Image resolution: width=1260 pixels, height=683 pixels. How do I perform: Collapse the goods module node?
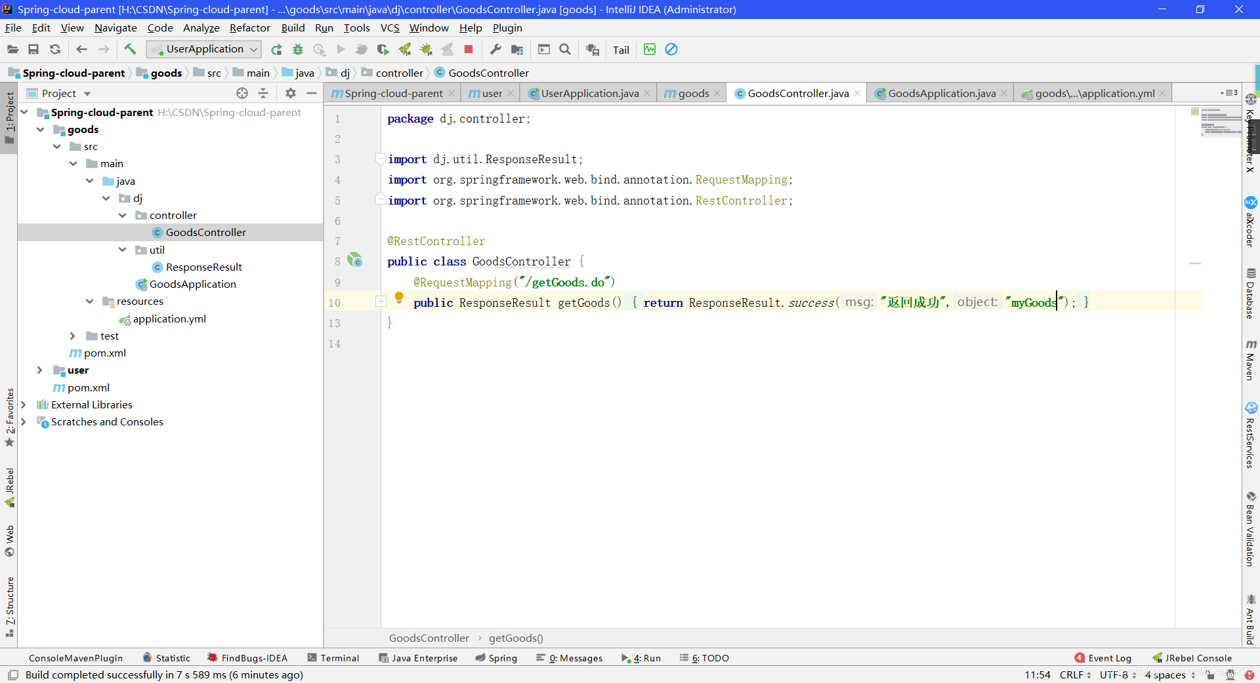pyautogui.click(x=41, y=129)
